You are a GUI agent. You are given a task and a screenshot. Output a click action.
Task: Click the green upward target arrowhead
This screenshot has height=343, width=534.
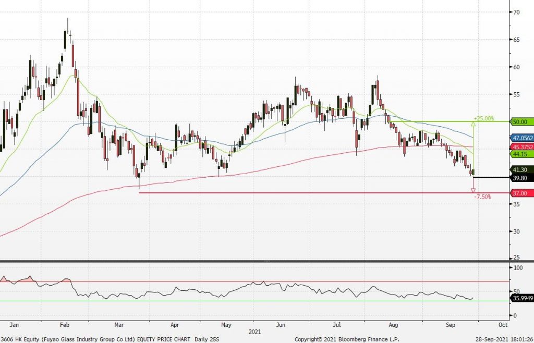(x=474, y=125)
